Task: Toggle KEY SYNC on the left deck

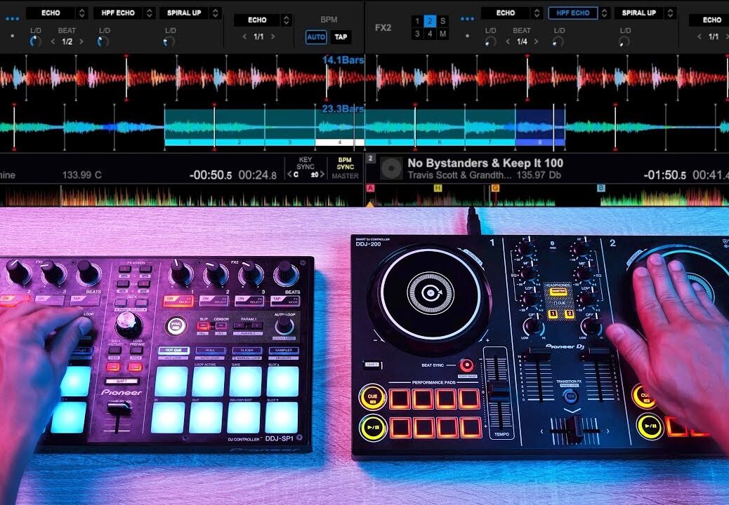Action: point(306,163)
